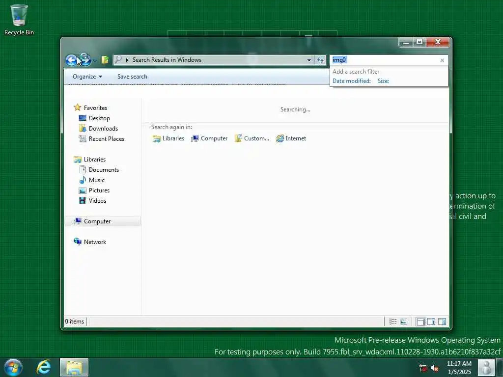The height and width of the screenshot is (377, 503).
Task: Go forward using the Forward arrow button
Action: [x=85, y=60]
